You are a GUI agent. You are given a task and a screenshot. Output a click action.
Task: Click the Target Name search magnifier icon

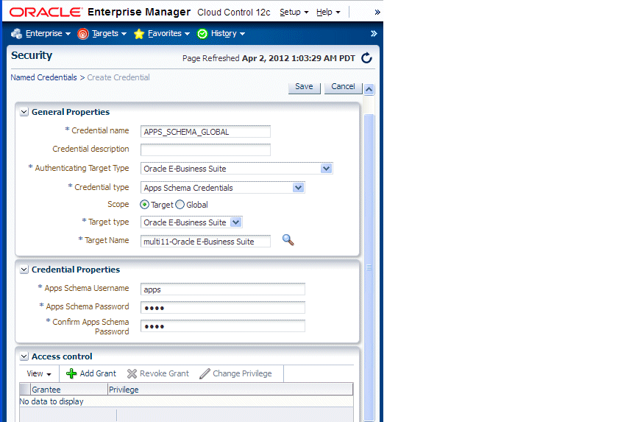[x=288, y=240]
